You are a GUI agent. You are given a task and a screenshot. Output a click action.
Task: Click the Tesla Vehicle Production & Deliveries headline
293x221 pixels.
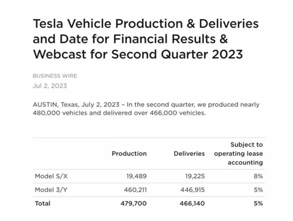click(146, 39)
